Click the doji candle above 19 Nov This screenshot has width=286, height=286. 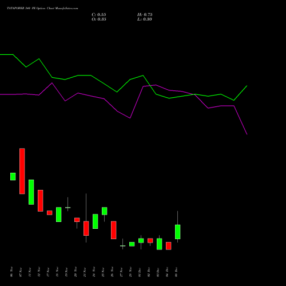[68, 208]
